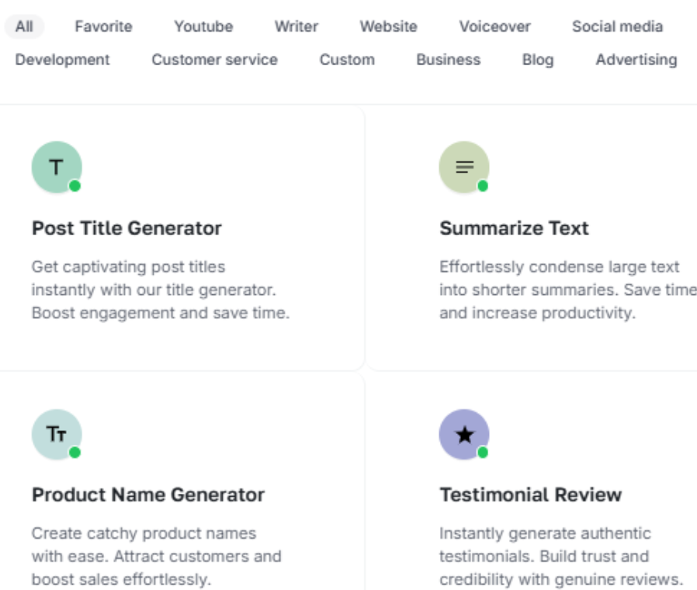This screenshot has height=590, width=697.
Task: Click the Product Name Generator 'Tt' icon
Action: [56, 434]
